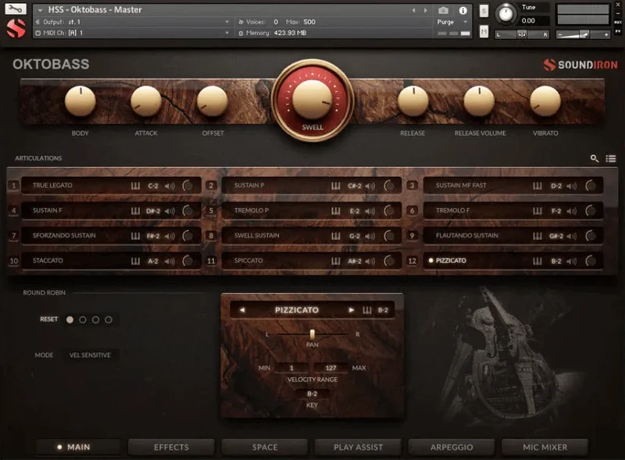625x460 pixels.
Task: Open the instrument info icon
Action: [462, 10]
